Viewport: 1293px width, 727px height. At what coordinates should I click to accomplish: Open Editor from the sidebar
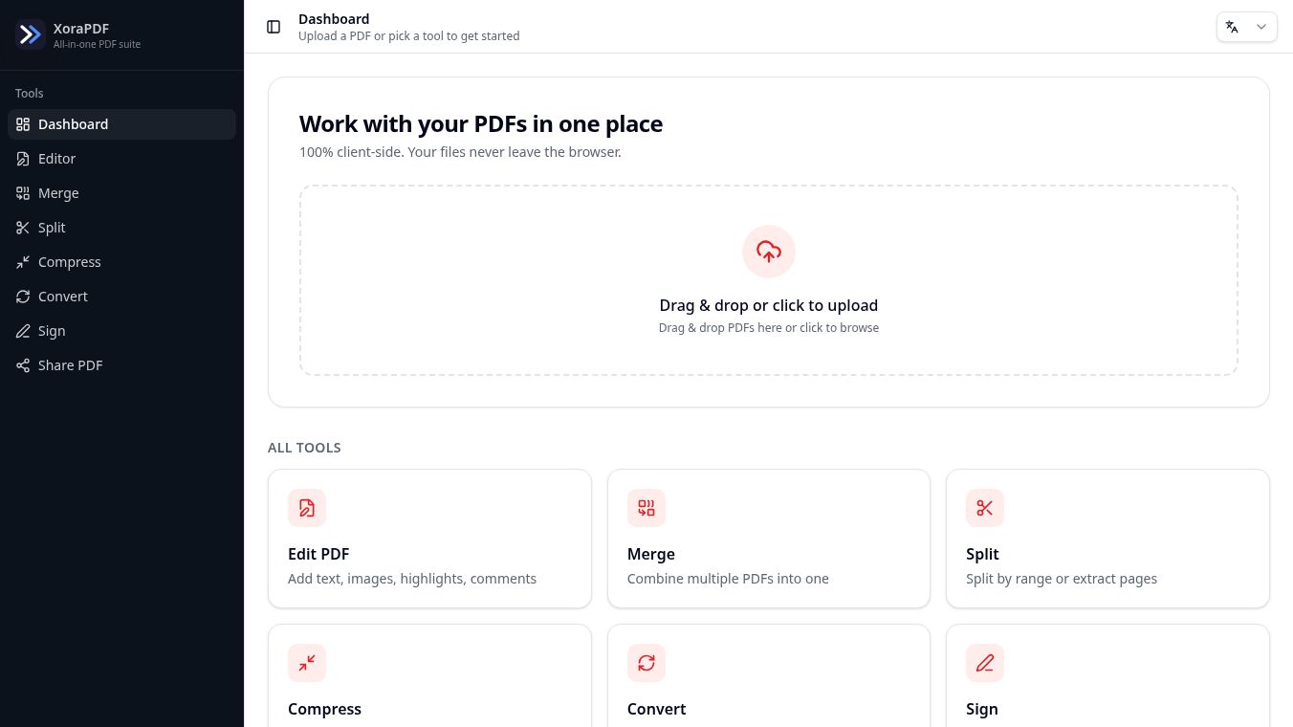click(x=121, y=159)
